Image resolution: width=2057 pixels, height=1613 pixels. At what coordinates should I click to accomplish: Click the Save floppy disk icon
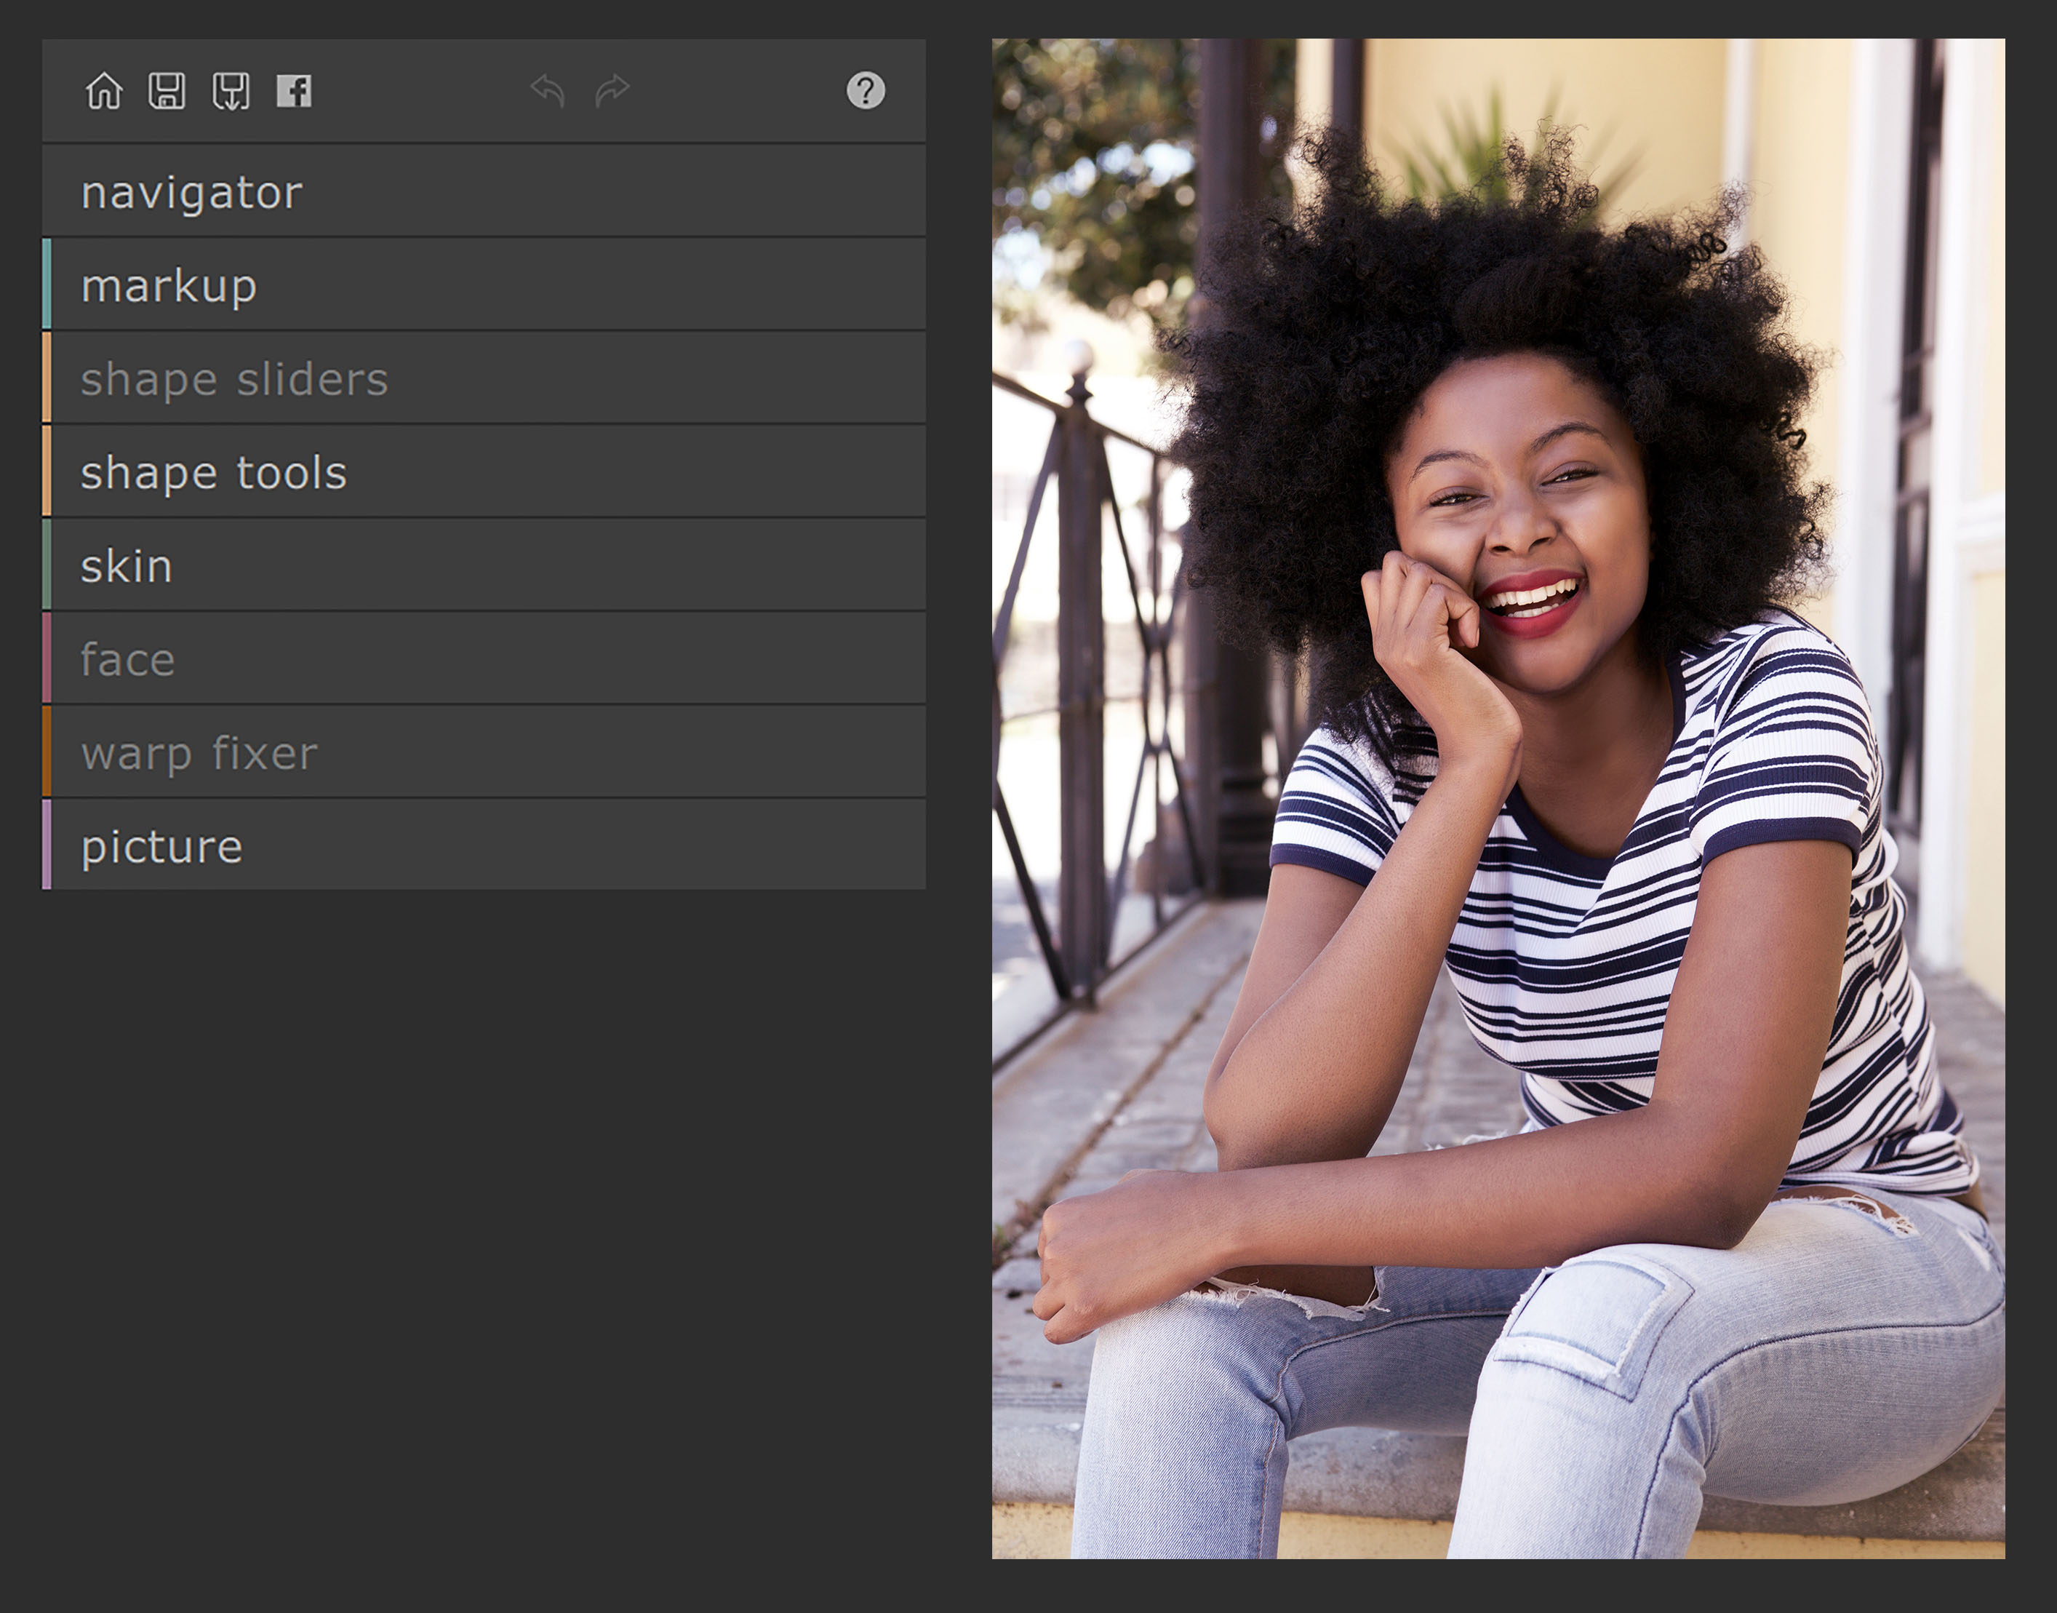click(167, 92)
